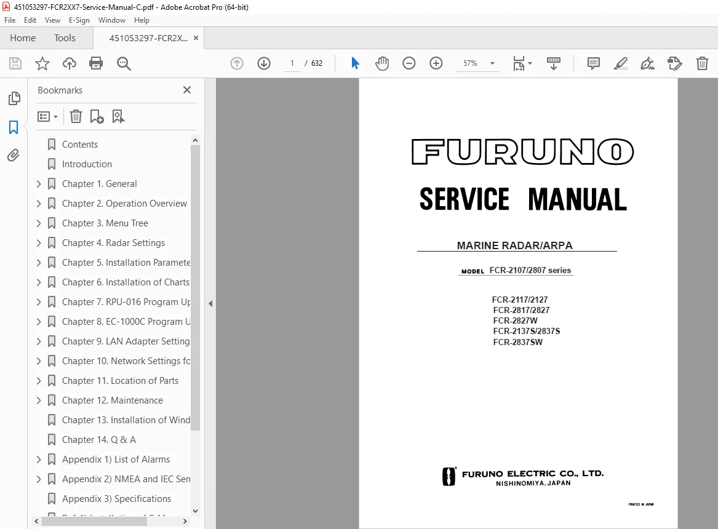Open the Window menu
This screenshot has width=718, height=529.
(x=112, y=20)
